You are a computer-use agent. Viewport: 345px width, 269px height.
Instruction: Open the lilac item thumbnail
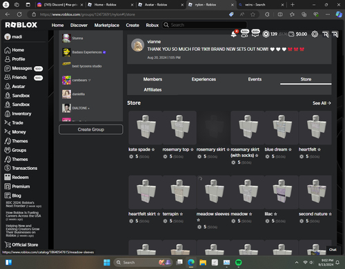[x=282, y=192]
